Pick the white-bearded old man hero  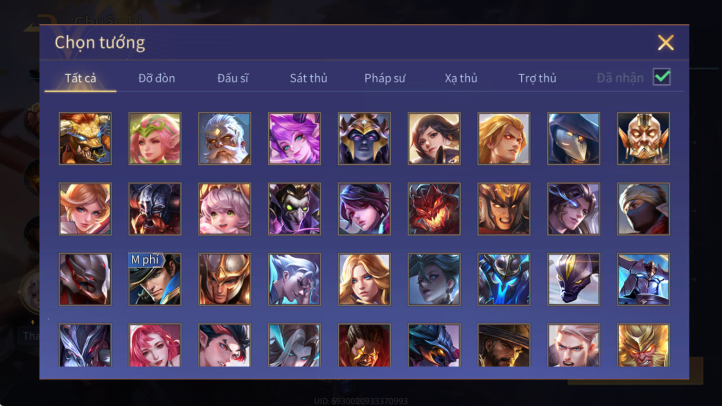click(x=225, y=139)
